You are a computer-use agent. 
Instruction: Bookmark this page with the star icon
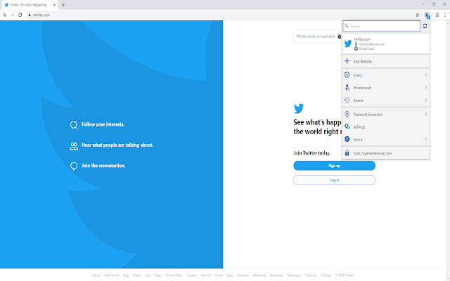[417, 15]
